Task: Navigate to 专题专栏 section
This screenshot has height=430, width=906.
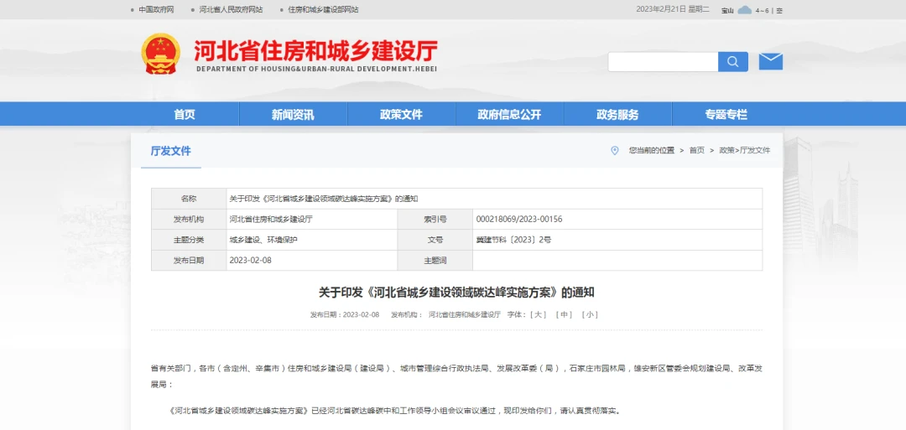Action: click(x=726, y=115)
